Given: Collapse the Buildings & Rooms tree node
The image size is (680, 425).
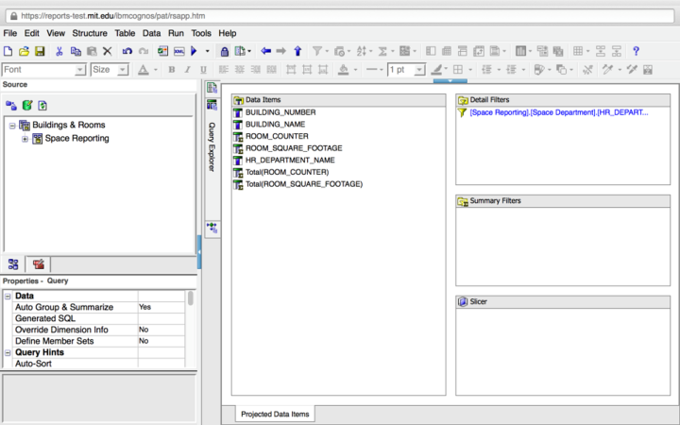Looking at the screenshot, I should click(12, 125).
